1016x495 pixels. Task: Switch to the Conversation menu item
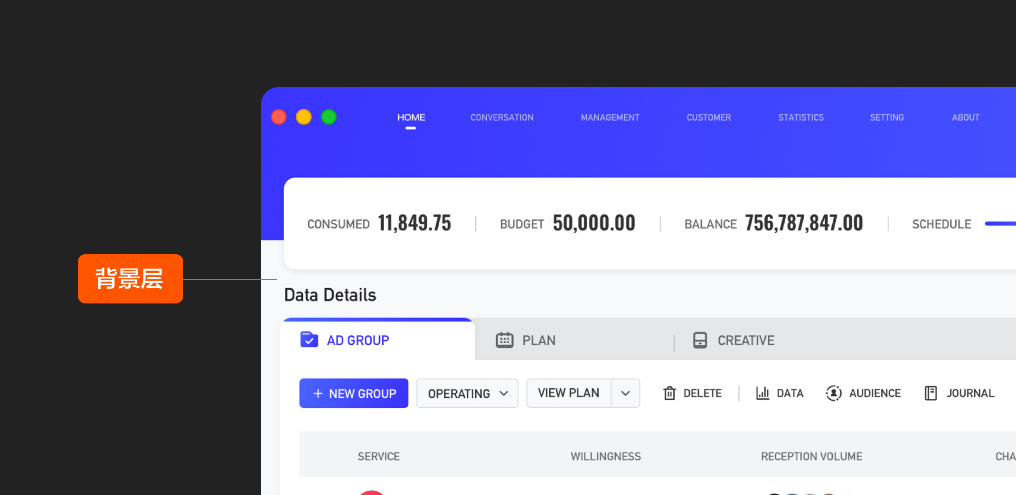(x=502, y=118)
